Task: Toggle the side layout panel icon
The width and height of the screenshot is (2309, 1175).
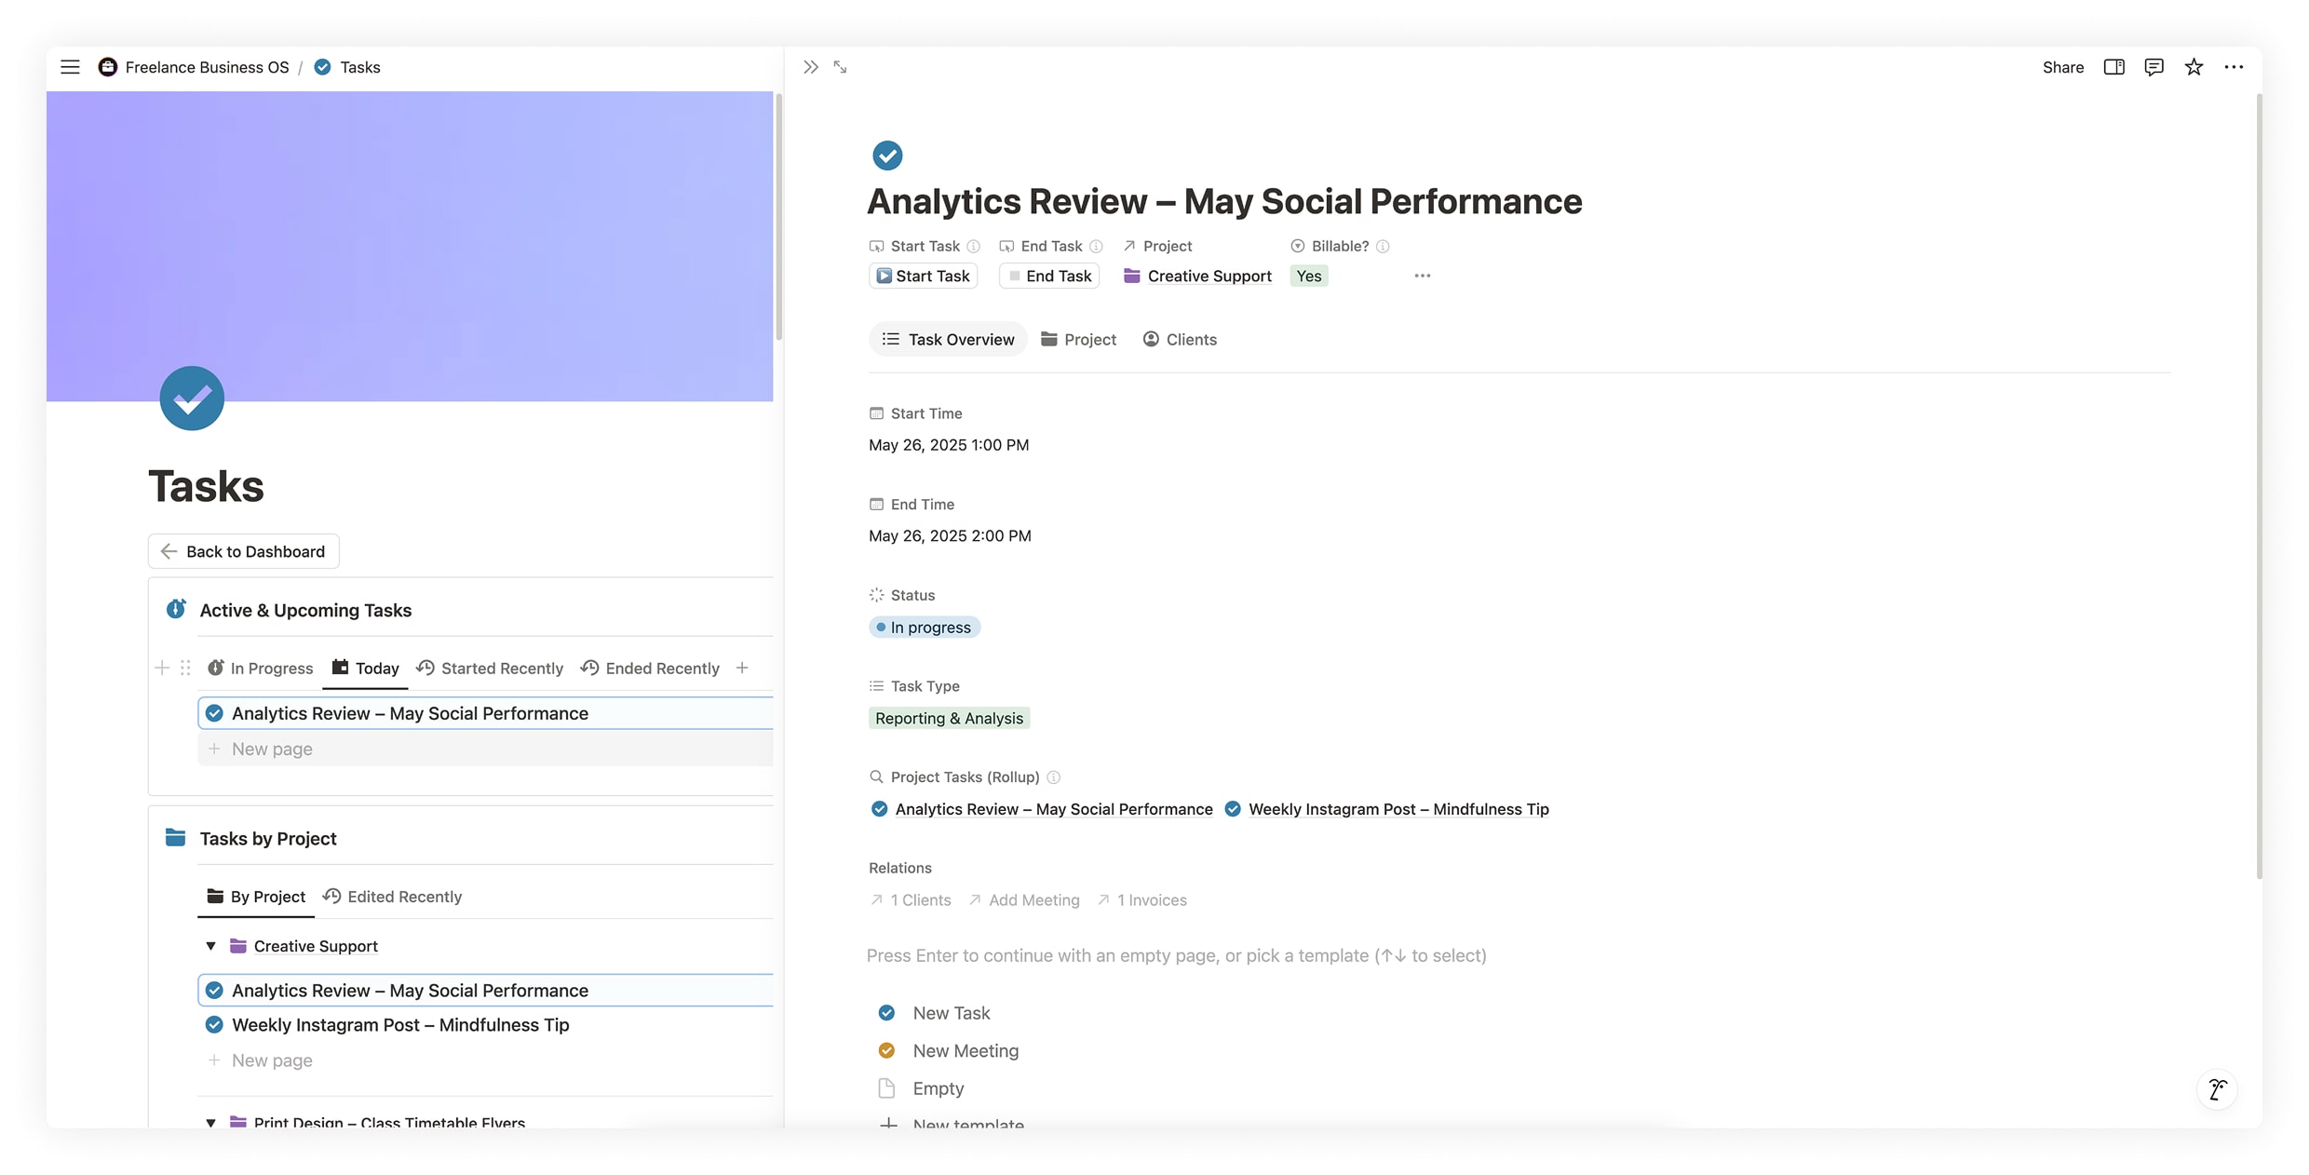Action: pyautogui.click(x=2113, y=67)
